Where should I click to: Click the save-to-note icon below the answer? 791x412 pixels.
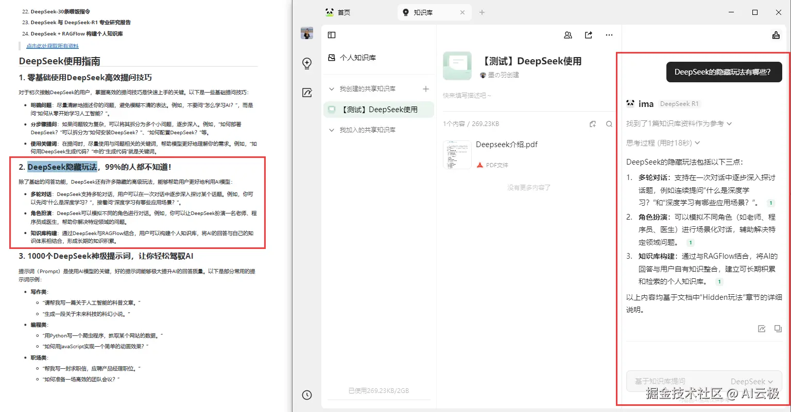coord(762,329)
